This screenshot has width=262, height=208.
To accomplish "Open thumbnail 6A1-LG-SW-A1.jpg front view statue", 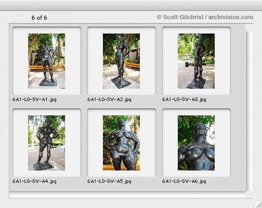I will 46,61.
